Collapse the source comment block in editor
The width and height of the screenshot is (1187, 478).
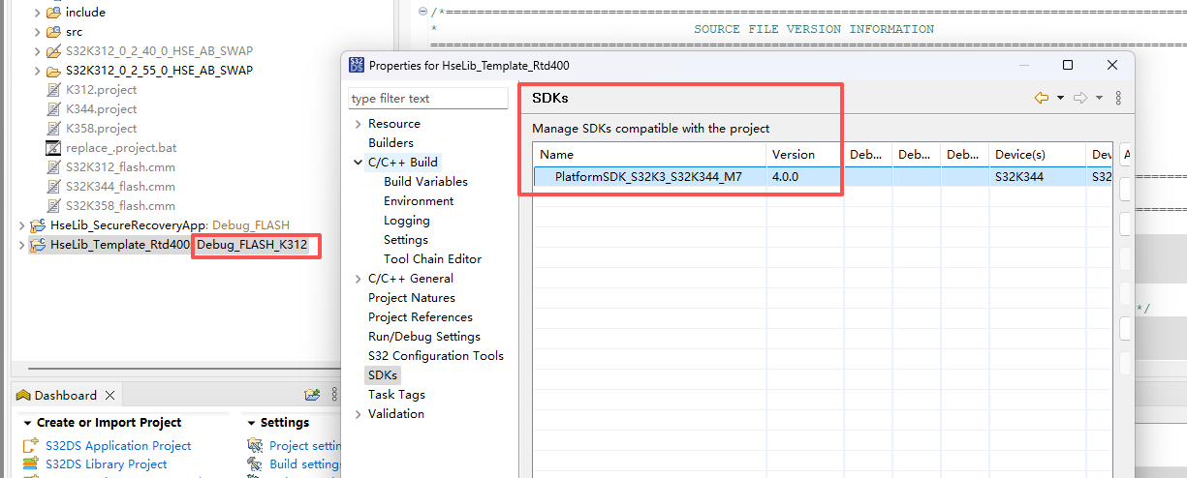point(423,11)
